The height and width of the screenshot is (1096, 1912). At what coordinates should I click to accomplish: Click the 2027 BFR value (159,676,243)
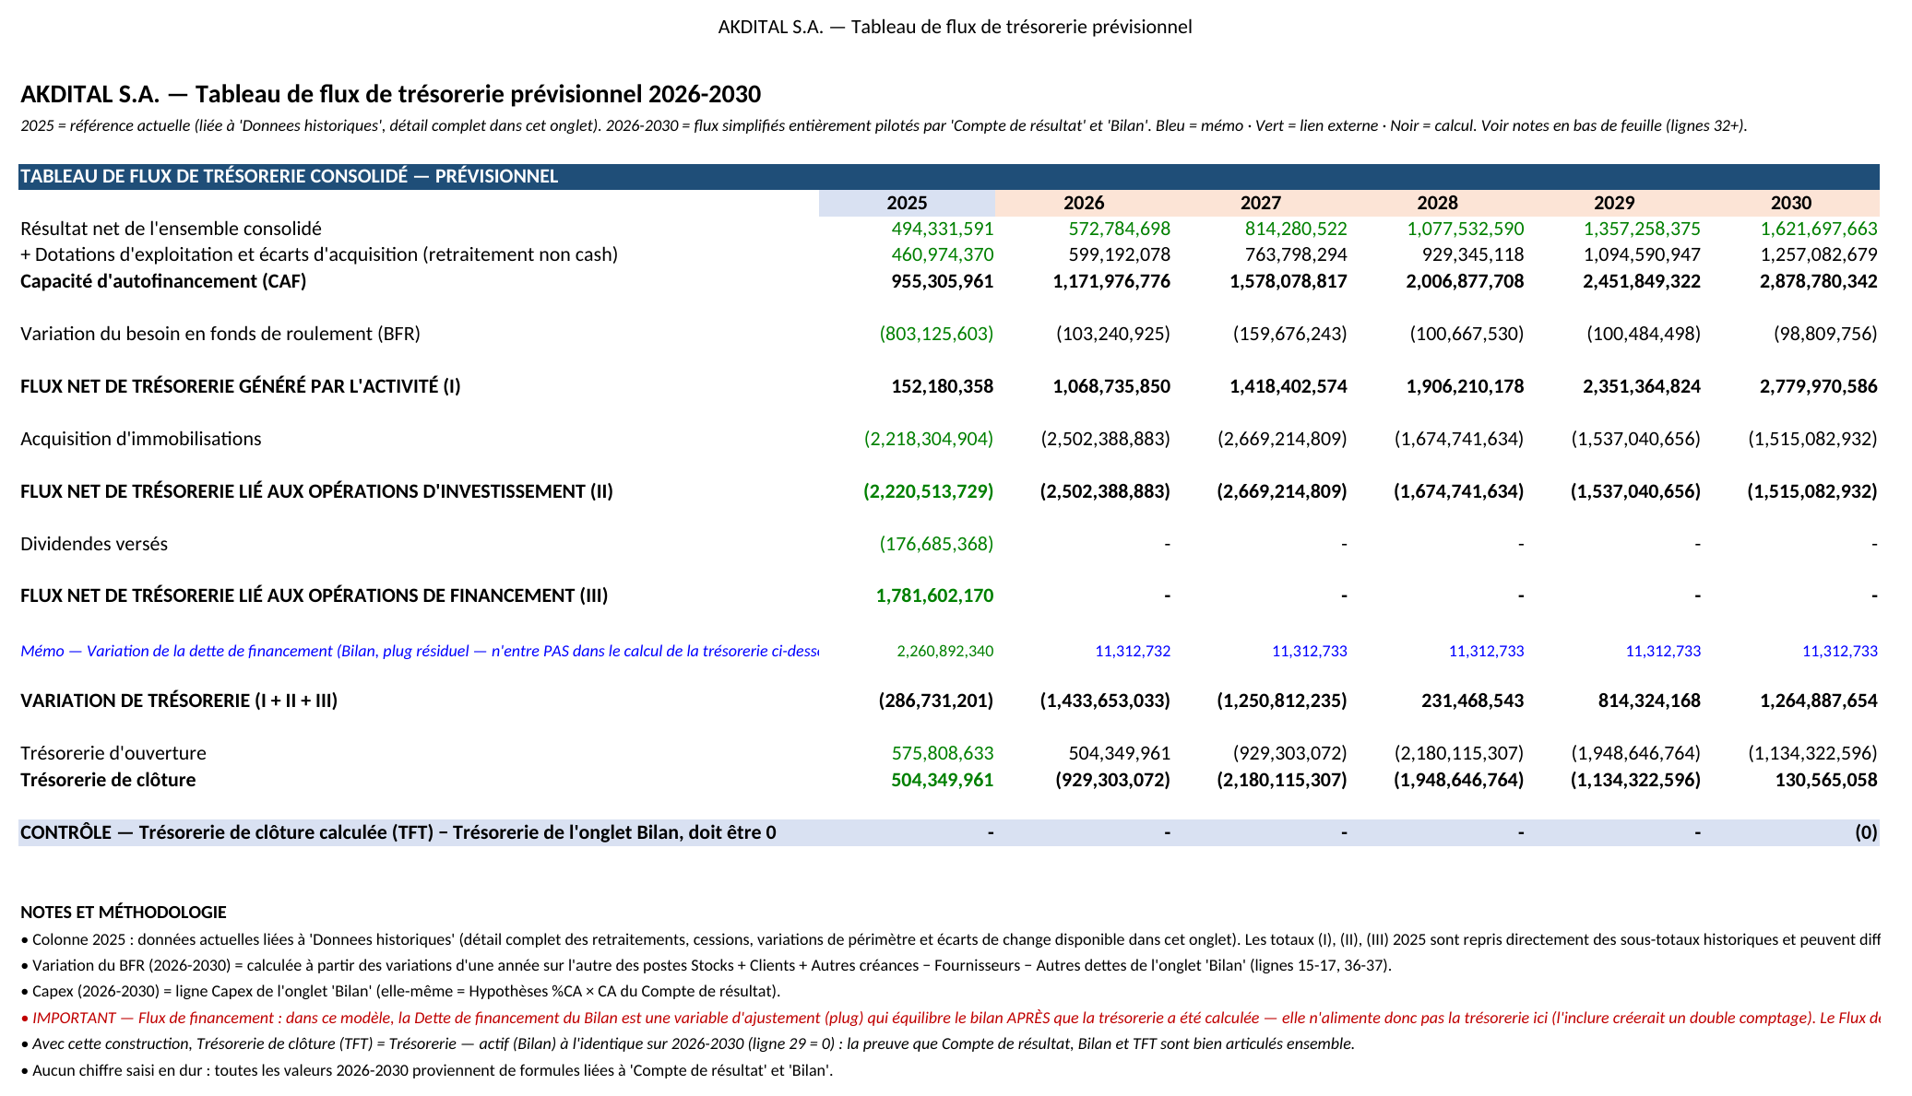[x=1290, y=334]
